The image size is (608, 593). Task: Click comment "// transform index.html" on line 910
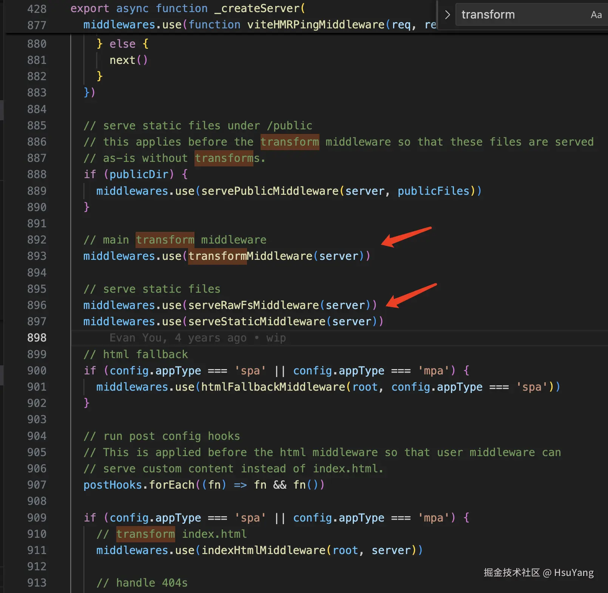pyautogui.click(x=171, y=534)
